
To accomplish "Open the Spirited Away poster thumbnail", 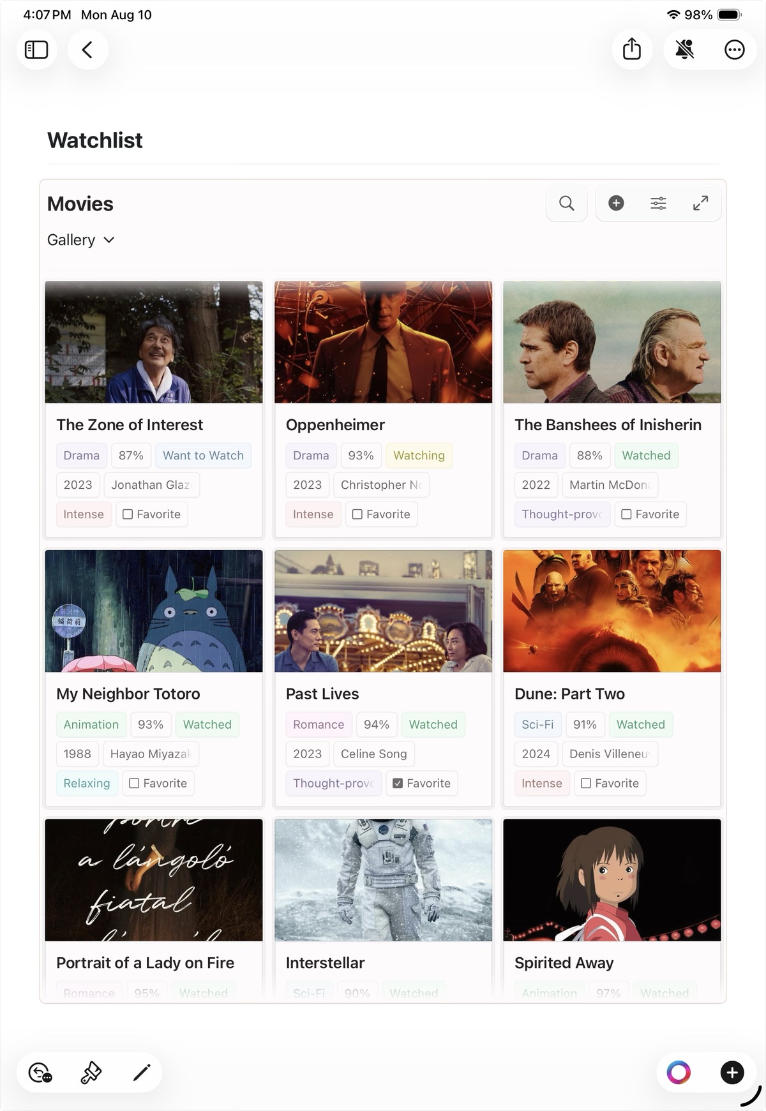I will (x=612, y=880).
